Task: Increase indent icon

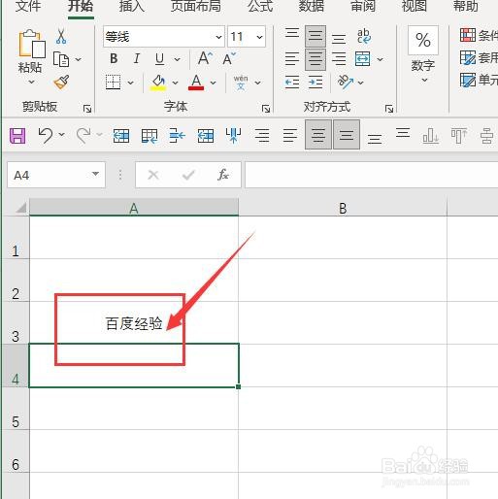Action: pyautogui.click(x=315, y=83)
